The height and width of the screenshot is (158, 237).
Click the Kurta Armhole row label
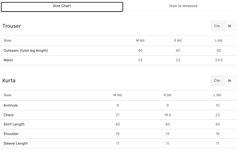point(11,105)
